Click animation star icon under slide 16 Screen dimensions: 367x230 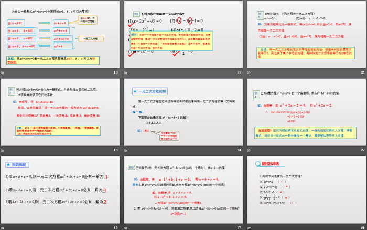[3, 227]
